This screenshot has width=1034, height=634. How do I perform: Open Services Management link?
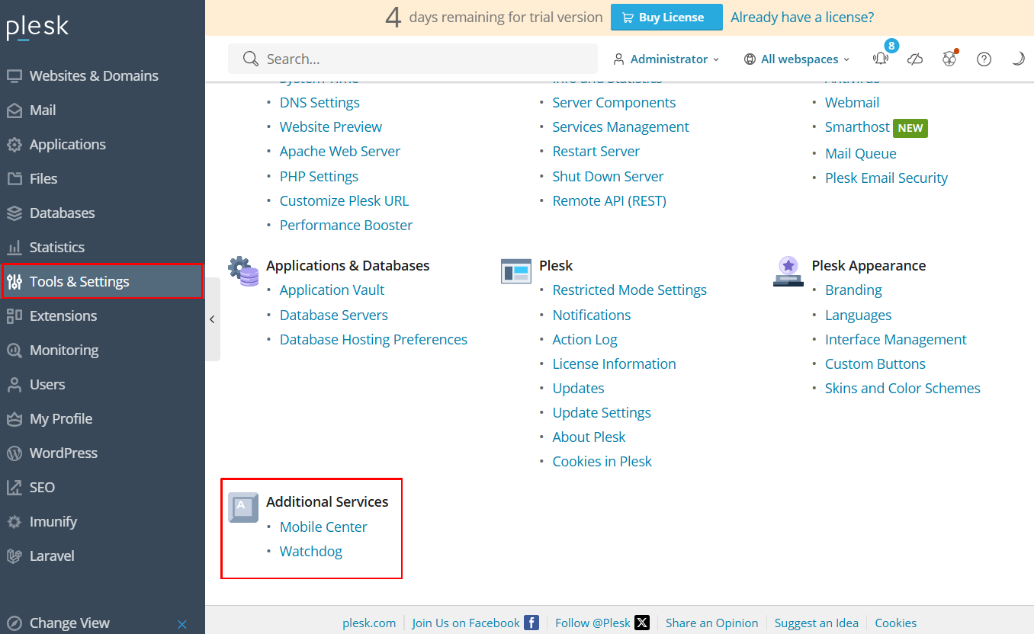[x=621, y=127]
